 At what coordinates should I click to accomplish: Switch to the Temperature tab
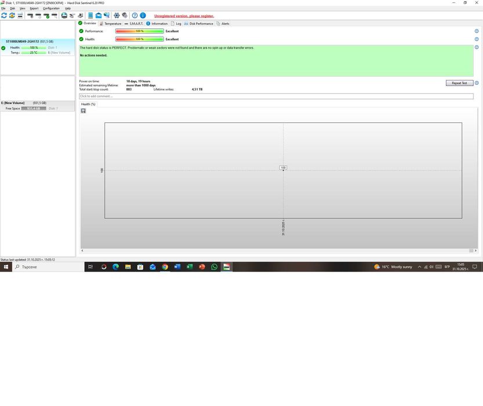[110, 23]
